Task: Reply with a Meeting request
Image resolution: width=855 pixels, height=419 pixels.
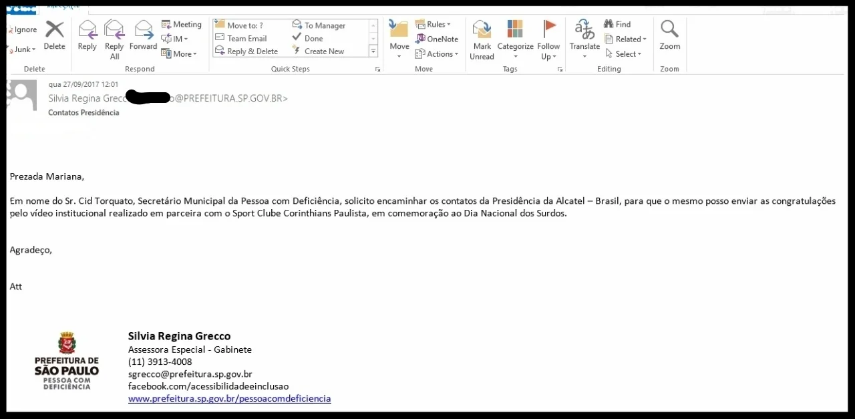Action: (x=182, y=25)
